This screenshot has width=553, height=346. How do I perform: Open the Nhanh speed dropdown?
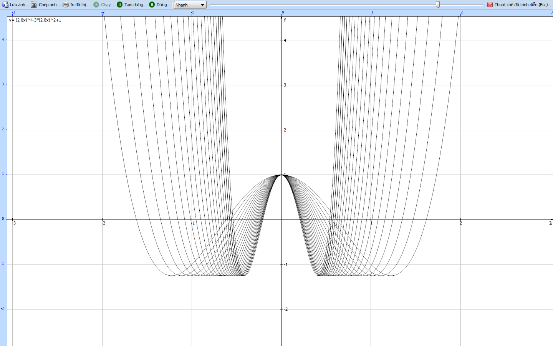click(x=190, y=5)
